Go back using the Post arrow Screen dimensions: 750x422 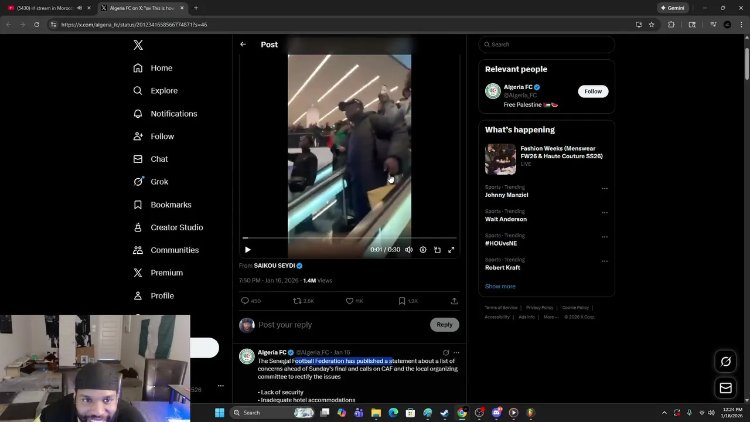[243, 45]
